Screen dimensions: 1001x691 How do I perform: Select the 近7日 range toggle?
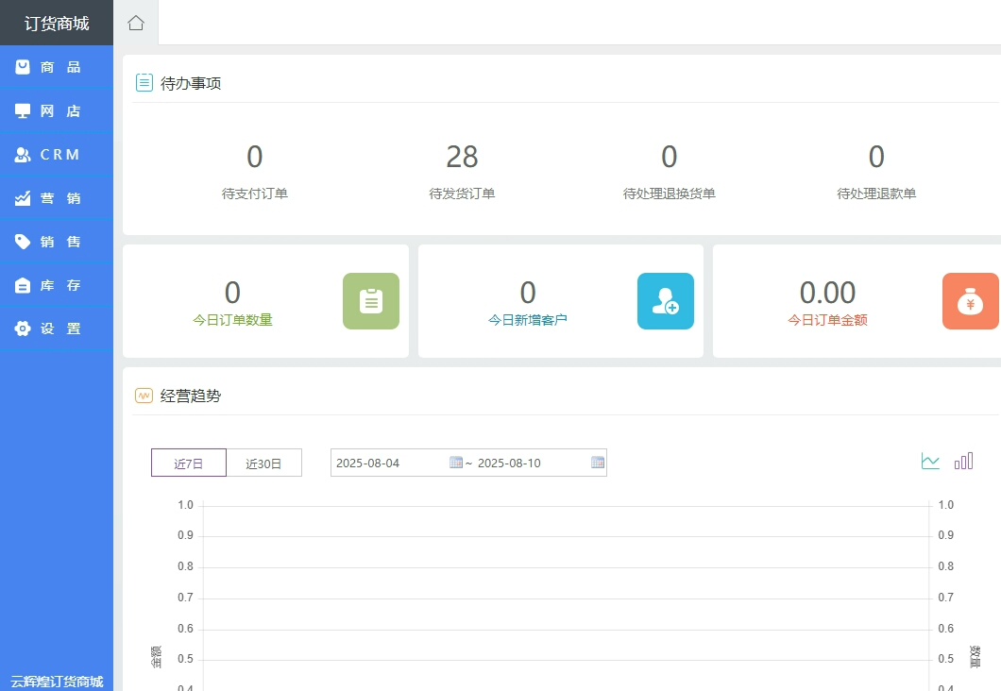click(x=189, y=463)
